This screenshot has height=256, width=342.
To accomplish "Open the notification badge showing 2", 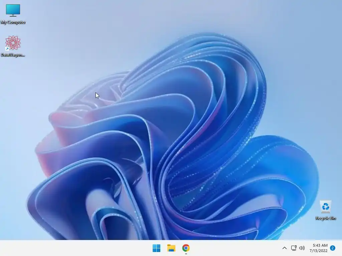I will (x=333, y=248).
